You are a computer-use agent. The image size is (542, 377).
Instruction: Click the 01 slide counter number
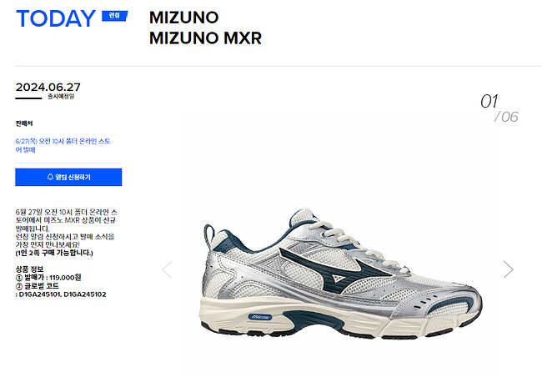coord(489,102)
